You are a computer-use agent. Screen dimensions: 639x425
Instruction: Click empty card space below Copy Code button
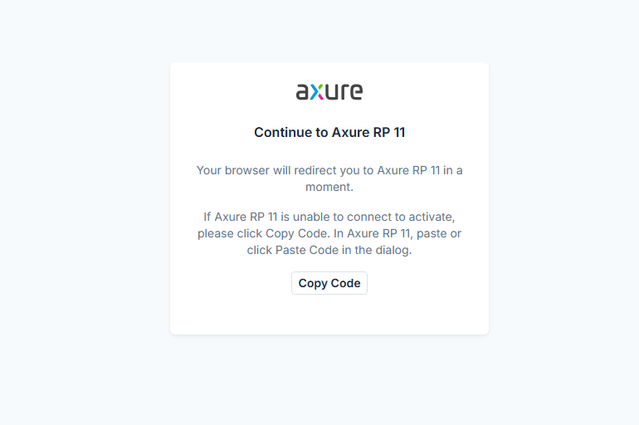coord(329,315)
